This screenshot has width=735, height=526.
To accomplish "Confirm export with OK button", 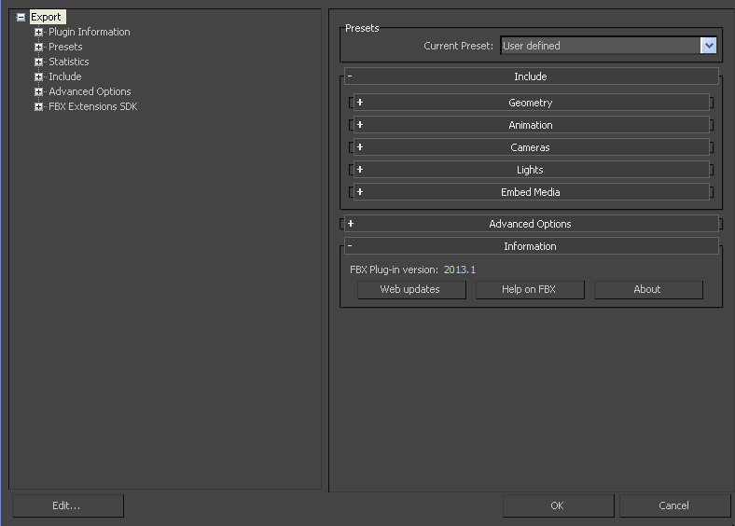I will [557, 505].
